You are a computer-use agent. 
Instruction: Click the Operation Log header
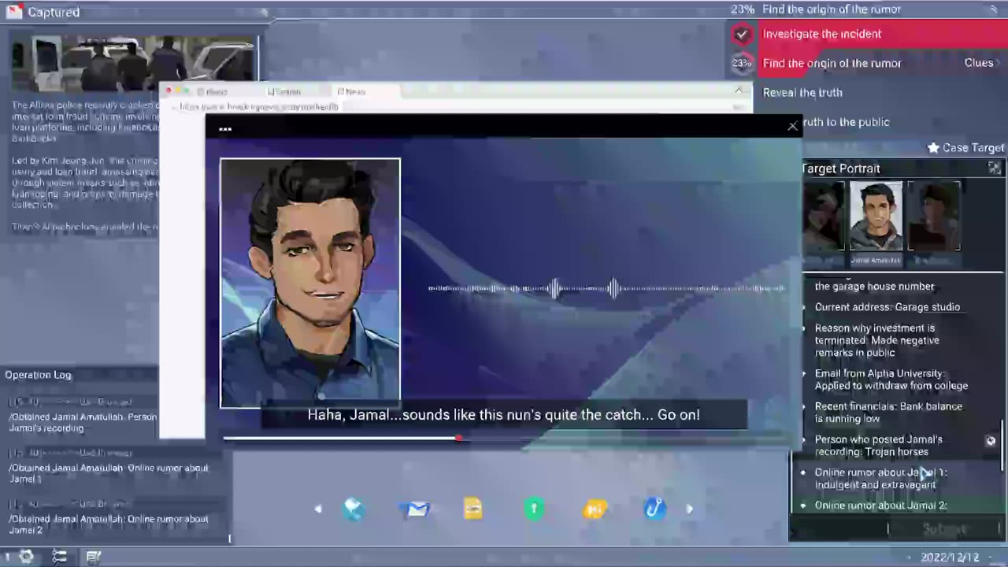pos(38,375)
